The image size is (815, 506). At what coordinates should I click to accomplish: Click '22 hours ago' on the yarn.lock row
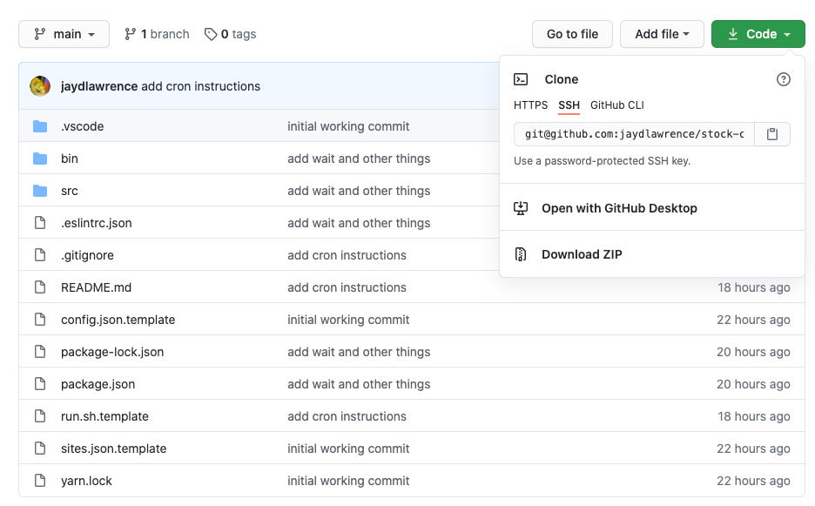click(753, 481)
